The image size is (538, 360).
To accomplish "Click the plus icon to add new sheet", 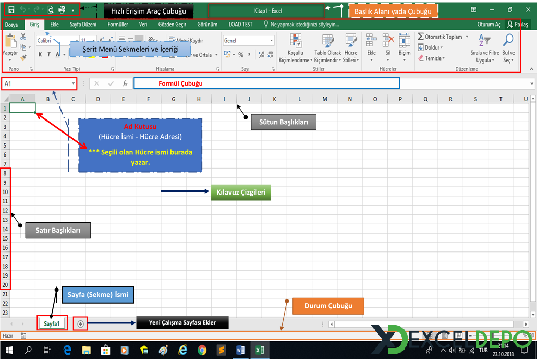I will pyautogui.click(x=81, y=324).
